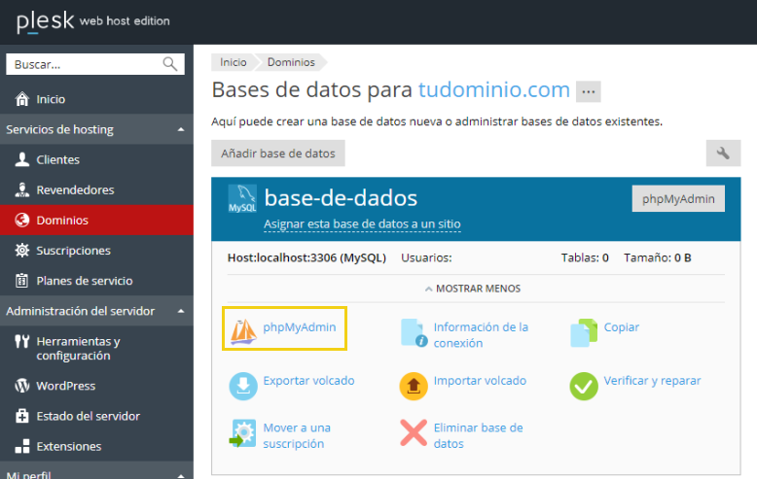Collapse details with MOSTRAR MENOS
The width and height of the screenshot is (757, 479).
[473, 289]
